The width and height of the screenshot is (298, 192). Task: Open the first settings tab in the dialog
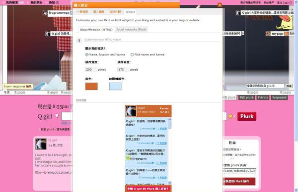point(82,12)
